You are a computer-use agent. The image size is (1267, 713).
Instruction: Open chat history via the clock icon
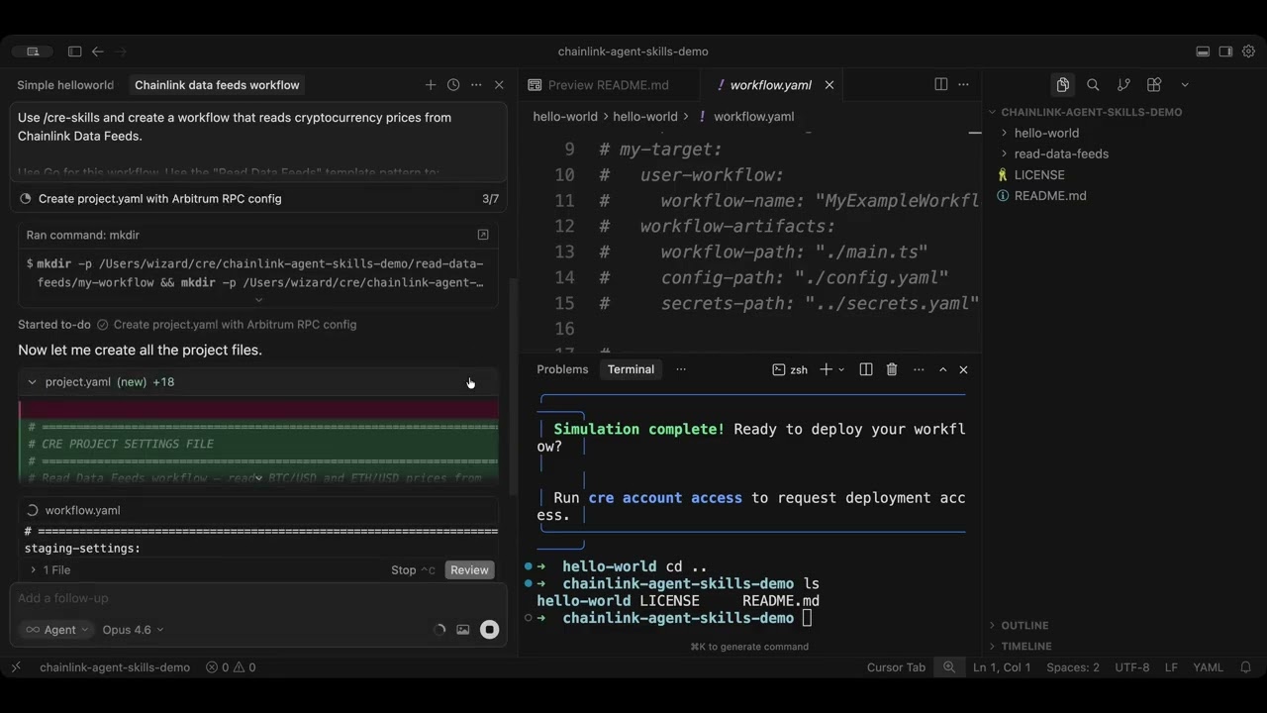[x=453, y=84]
